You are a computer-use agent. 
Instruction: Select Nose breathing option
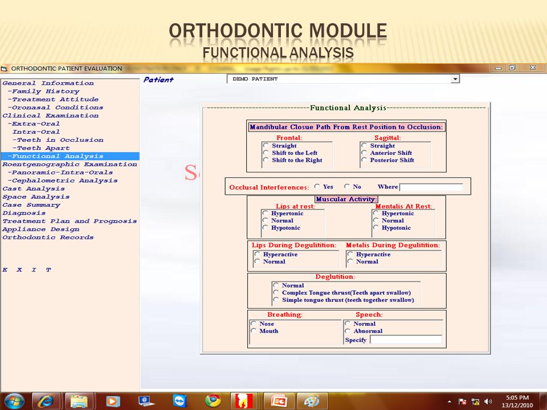point(254,323)
